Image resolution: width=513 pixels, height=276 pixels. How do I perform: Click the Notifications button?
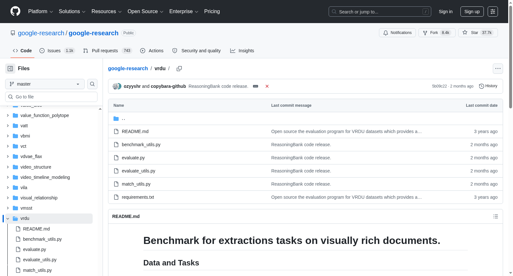[398, 33]
